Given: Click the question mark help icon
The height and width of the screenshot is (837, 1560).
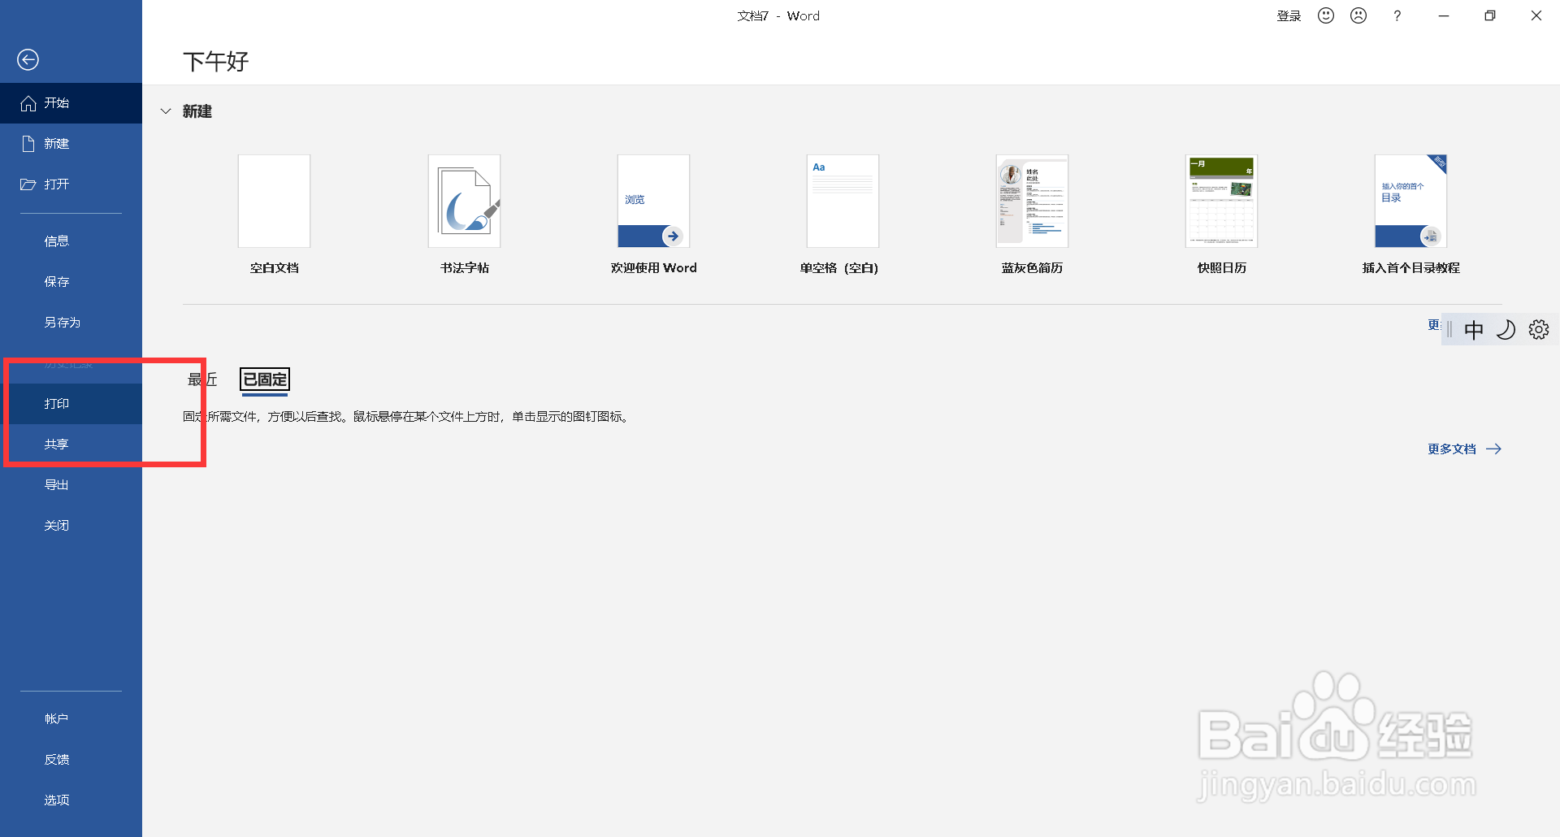Looking at the screenshot, I should (1397, 15).
